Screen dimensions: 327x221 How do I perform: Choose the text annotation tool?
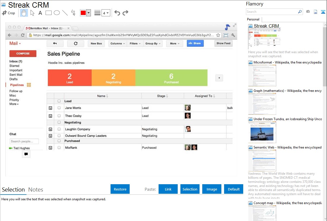(40, 13)
